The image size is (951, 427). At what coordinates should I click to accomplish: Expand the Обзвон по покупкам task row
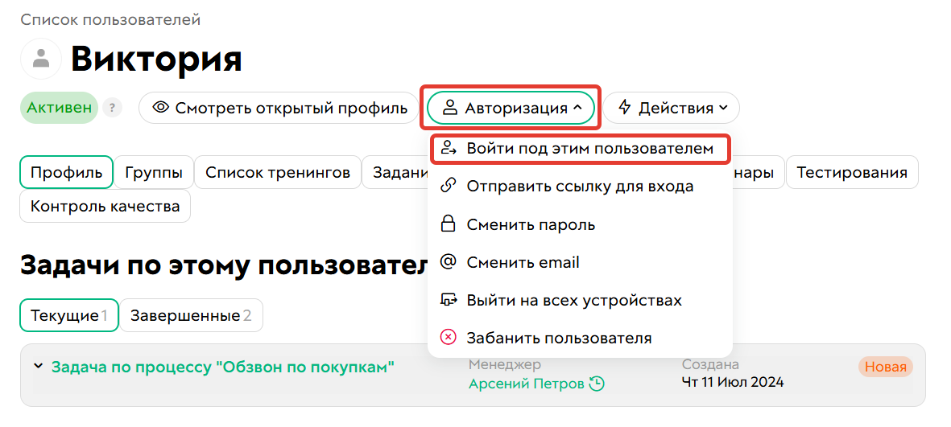point(38,367)
